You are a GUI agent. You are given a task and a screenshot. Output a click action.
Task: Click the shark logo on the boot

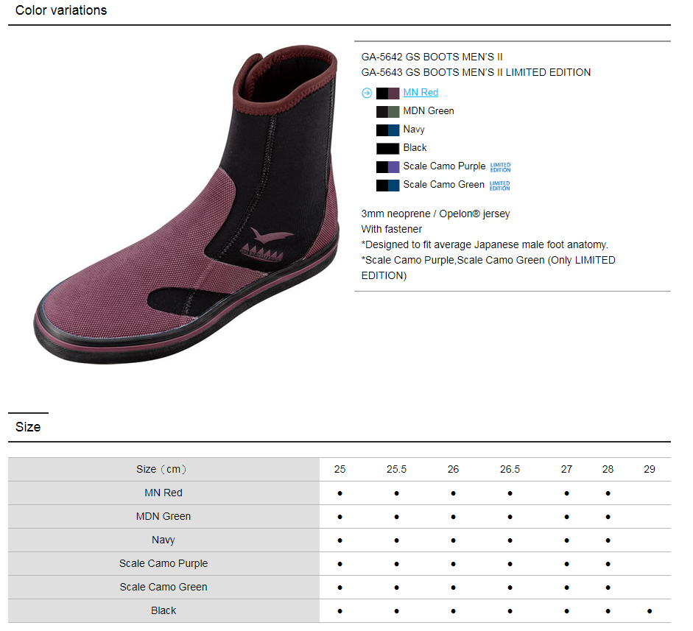click(264, 244)
